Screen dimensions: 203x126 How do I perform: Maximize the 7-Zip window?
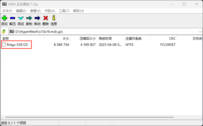(x=184, y=4)
